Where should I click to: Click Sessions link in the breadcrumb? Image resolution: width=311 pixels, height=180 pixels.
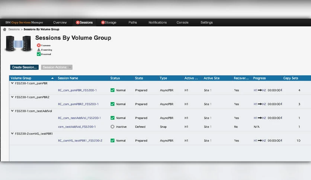click(14, 29)
